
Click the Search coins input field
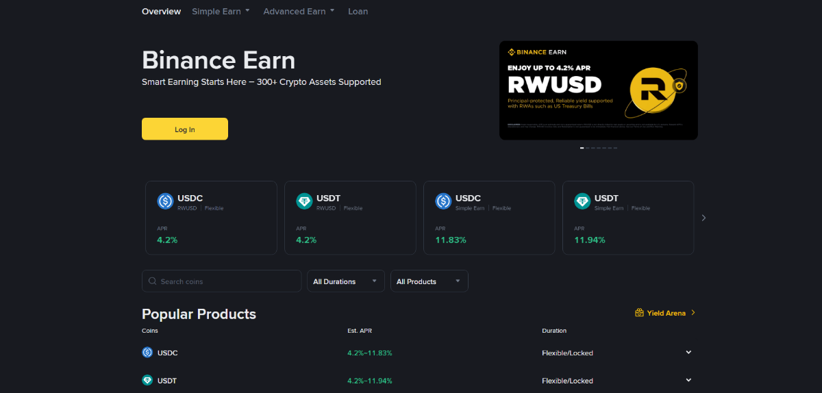coord(226,281)
